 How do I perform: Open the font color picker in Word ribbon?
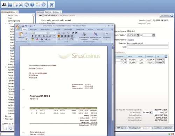[37, 39]
